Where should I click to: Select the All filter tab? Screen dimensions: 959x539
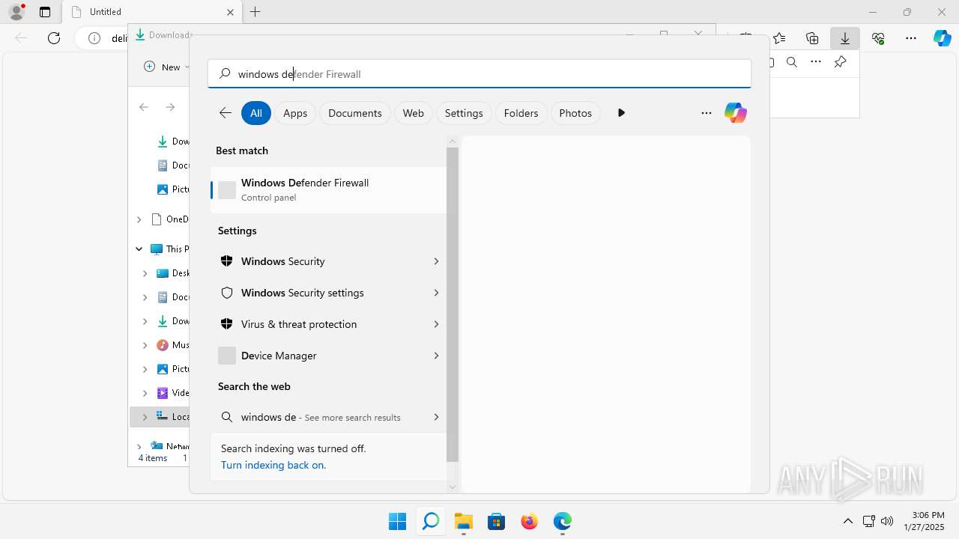[256, 113]
